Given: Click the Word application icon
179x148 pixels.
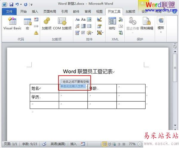Looking at the screenshot, I should click(4, 4).
